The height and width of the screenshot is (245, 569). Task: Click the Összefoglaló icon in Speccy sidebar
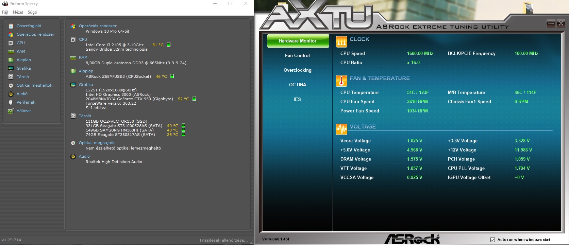pyautogui.click(x=11, y=26)
